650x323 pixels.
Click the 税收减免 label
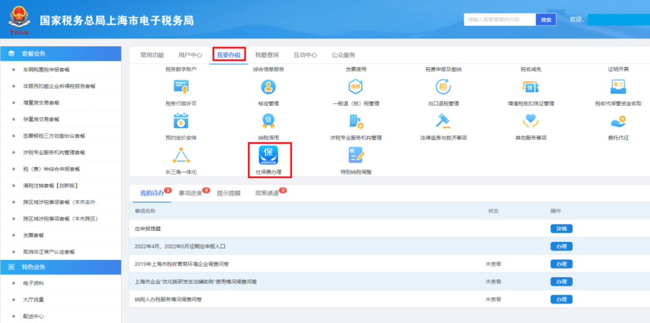[531, 69]
